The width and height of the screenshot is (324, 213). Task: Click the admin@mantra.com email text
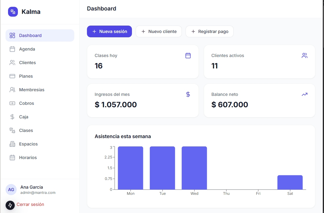click(38, 193)
